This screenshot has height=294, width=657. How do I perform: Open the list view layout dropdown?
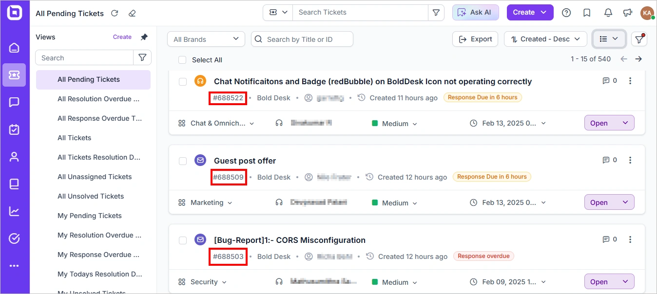(x=609, y=39)
